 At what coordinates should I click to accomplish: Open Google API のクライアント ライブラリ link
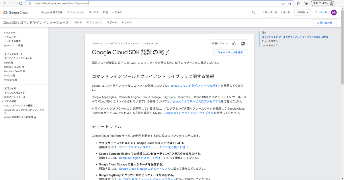[189, 113]
